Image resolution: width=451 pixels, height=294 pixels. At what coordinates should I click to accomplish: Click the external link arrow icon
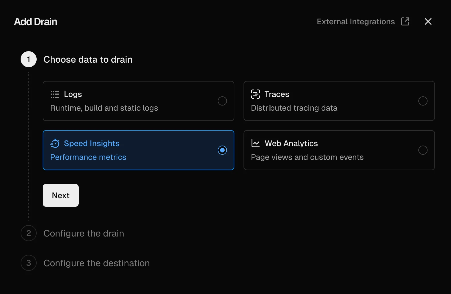pos(405,21)
